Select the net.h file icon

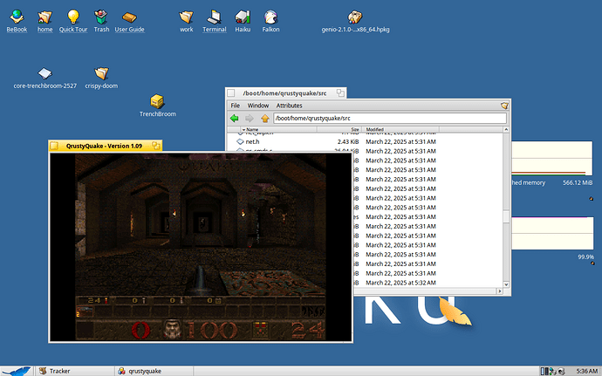tap(240, 141)
